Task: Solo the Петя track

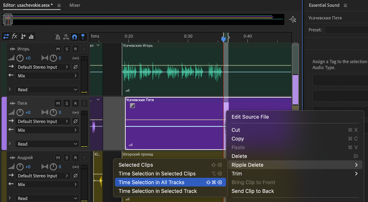Action: pyautogui.click(x=67, y=104)
